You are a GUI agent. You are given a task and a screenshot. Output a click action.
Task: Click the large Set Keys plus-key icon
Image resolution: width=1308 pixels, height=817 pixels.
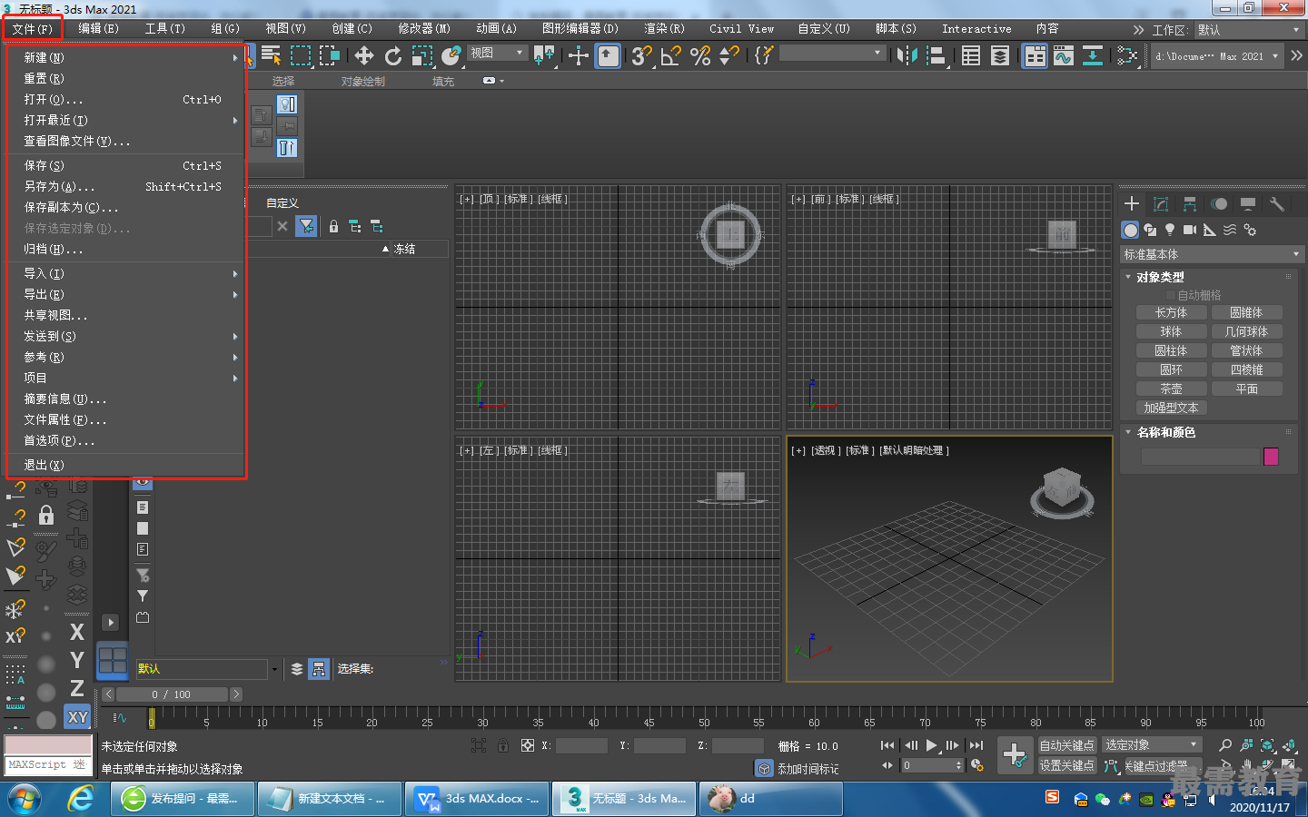(1014, 754)
